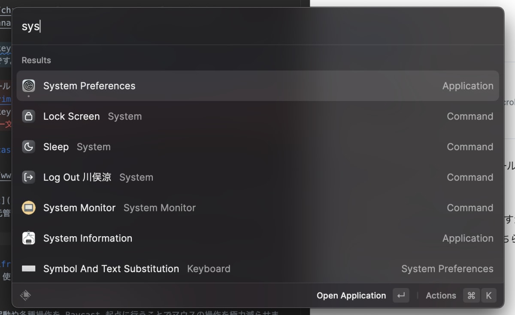This screenshot has height=315, width=515.
Task: Select the "Log Out 川俣涼" result title
Action: [77, 177]
